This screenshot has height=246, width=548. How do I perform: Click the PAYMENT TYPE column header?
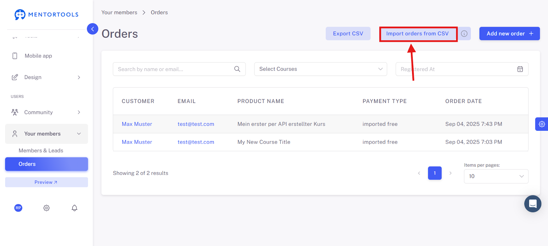(x=385, y=101)
